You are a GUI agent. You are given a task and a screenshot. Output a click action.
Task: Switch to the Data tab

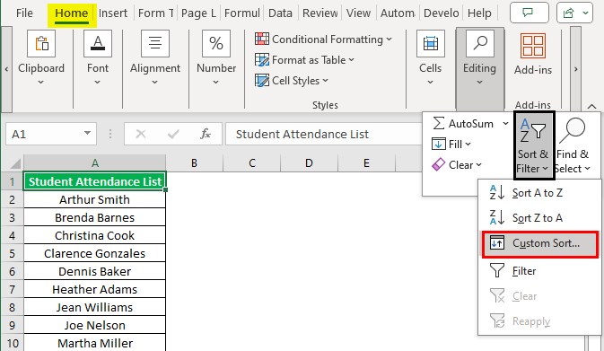click(280, 13)
